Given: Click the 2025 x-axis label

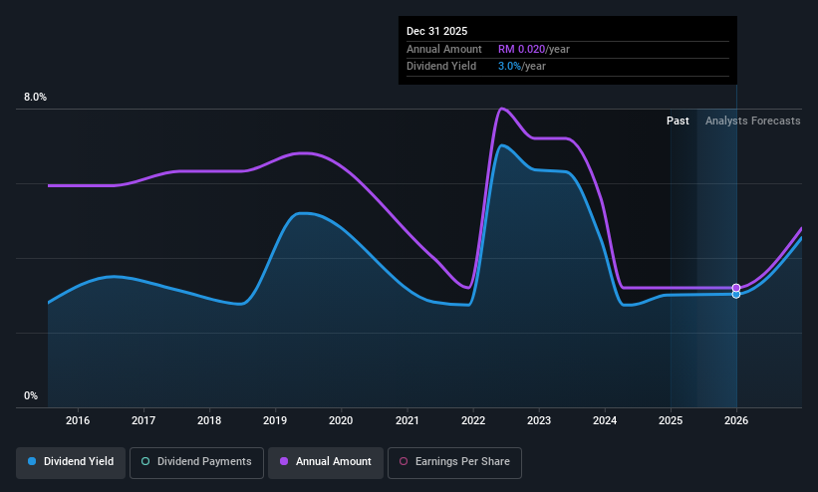Looking at the screenshot, I should pos(671,420).
